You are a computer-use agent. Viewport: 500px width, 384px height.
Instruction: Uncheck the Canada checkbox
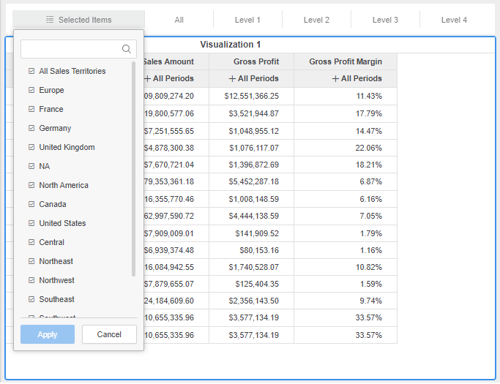[31, 204]
